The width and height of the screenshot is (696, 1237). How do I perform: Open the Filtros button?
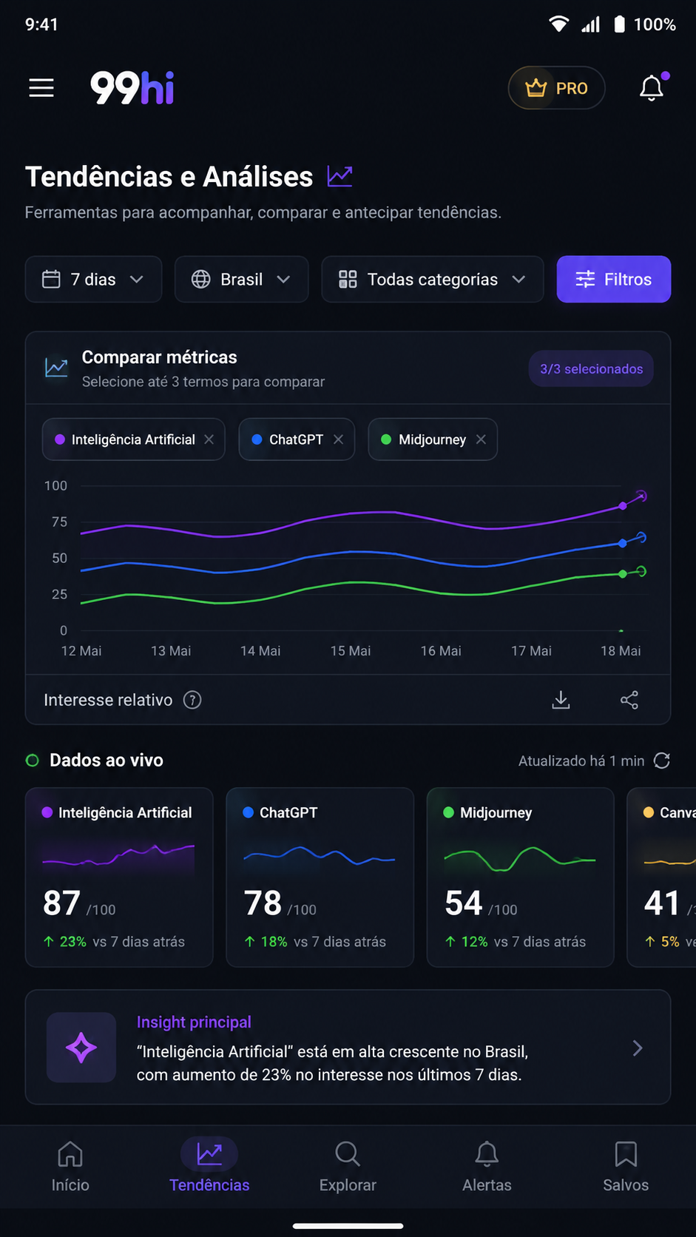click(x=613, y=279)
